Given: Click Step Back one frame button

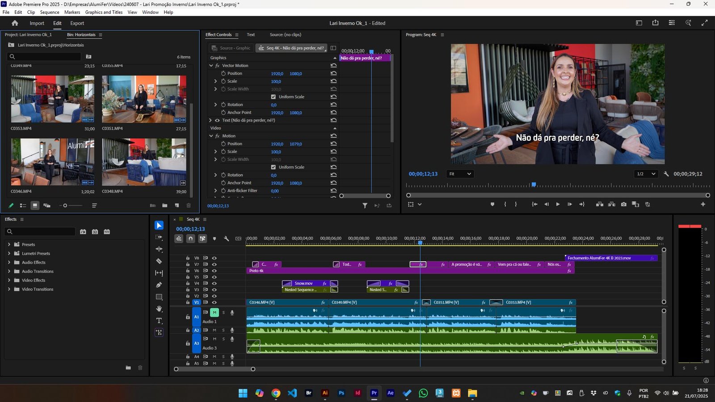Looking at the screenshot, I should (546, 204).
